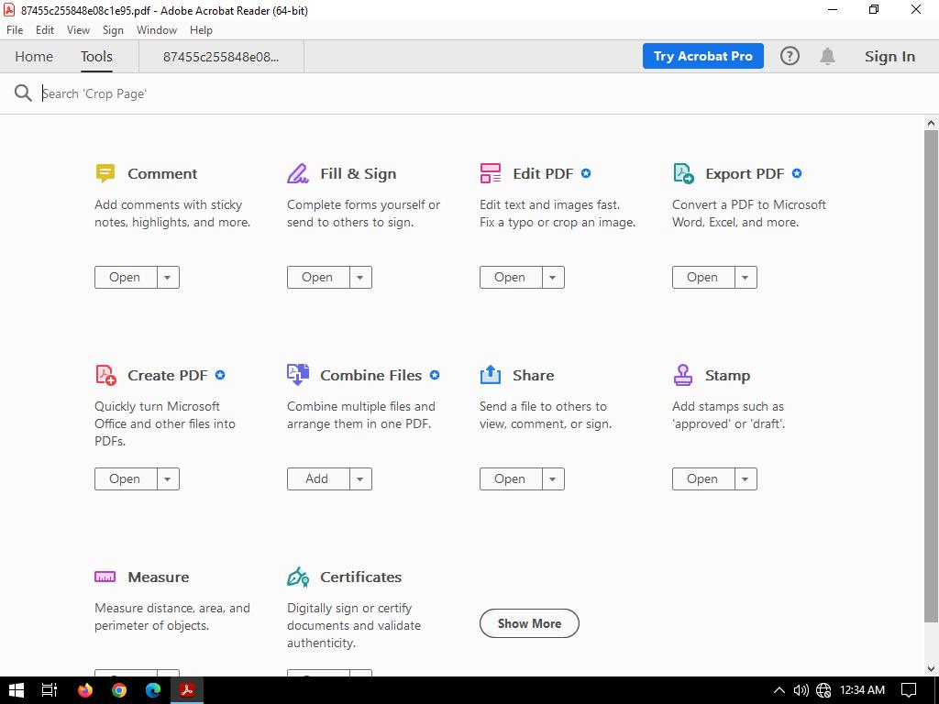Switch to the Home tab

coord(34,56)
